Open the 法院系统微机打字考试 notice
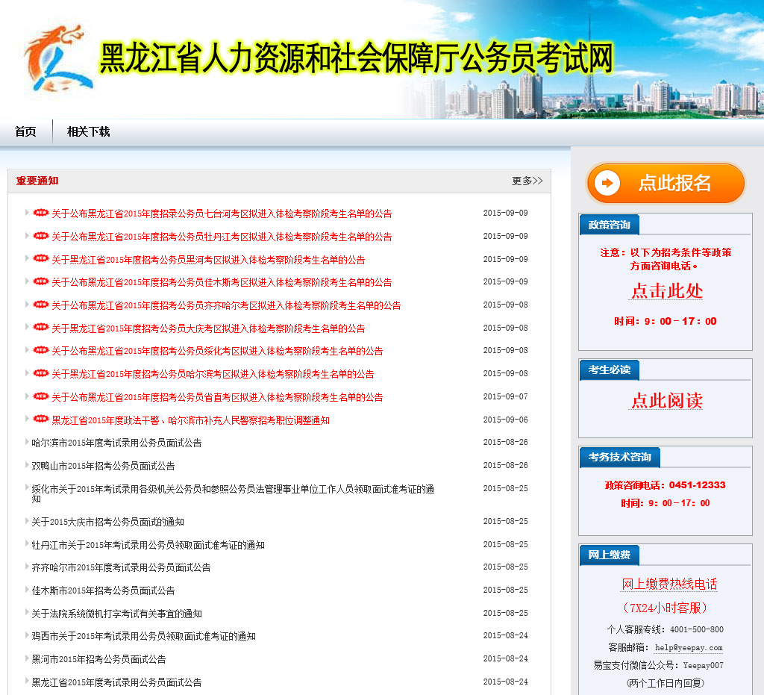 116,614
